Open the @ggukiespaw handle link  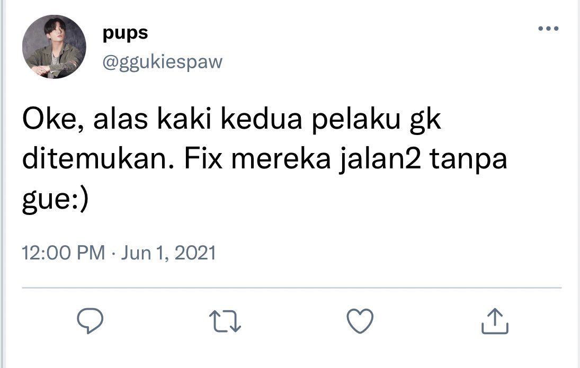coord(163,62)
